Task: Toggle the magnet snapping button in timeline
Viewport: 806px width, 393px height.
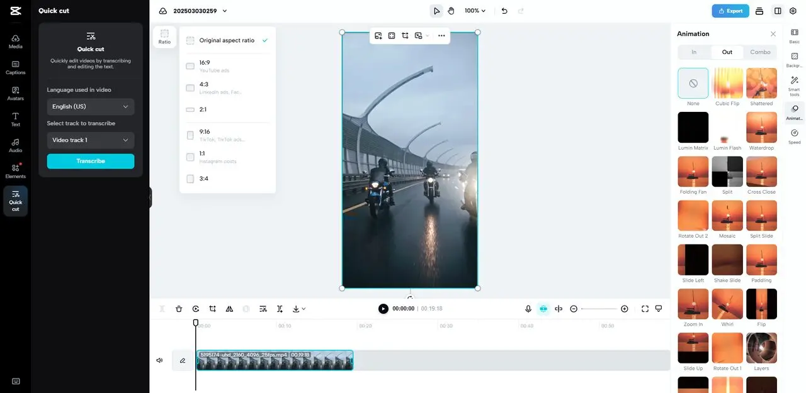Action: 543,309
